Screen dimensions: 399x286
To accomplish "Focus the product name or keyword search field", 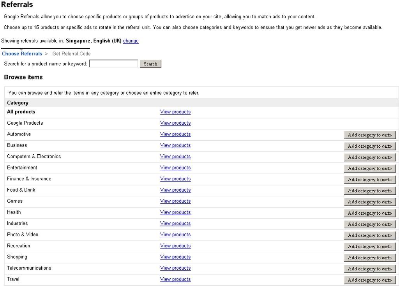I will tap(113, 64).
